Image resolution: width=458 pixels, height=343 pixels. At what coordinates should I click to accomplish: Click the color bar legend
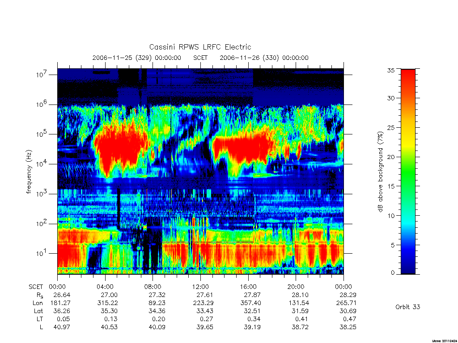[408, 171]
